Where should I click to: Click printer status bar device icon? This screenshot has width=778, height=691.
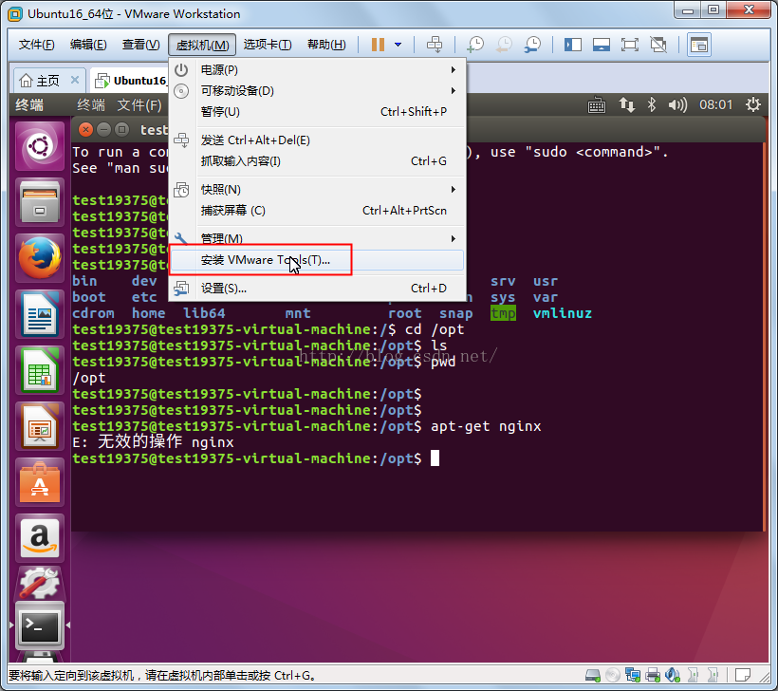tap(653, 675)
